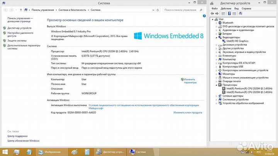
Task: Click РУС language indicator in tray
Action: 259,152
